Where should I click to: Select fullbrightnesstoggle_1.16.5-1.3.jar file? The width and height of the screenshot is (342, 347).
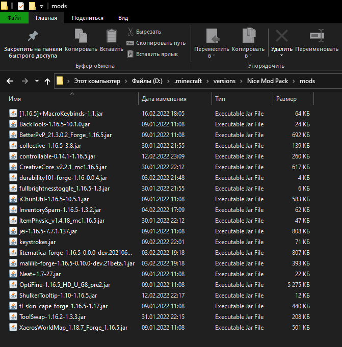click(x=64, y=189)
